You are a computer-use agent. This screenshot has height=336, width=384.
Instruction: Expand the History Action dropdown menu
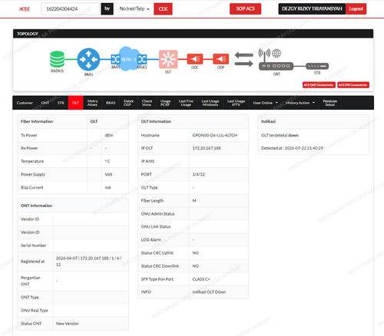300,103
